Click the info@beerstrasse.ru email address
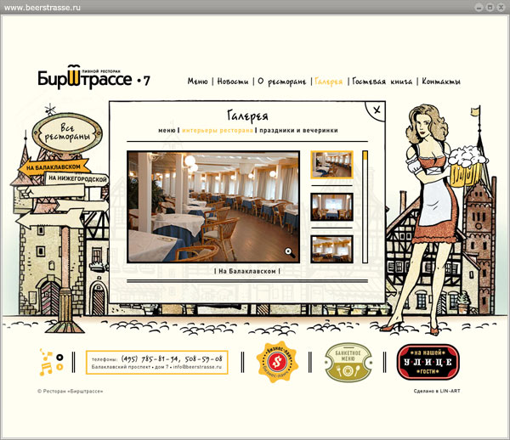 coord(197,367)
